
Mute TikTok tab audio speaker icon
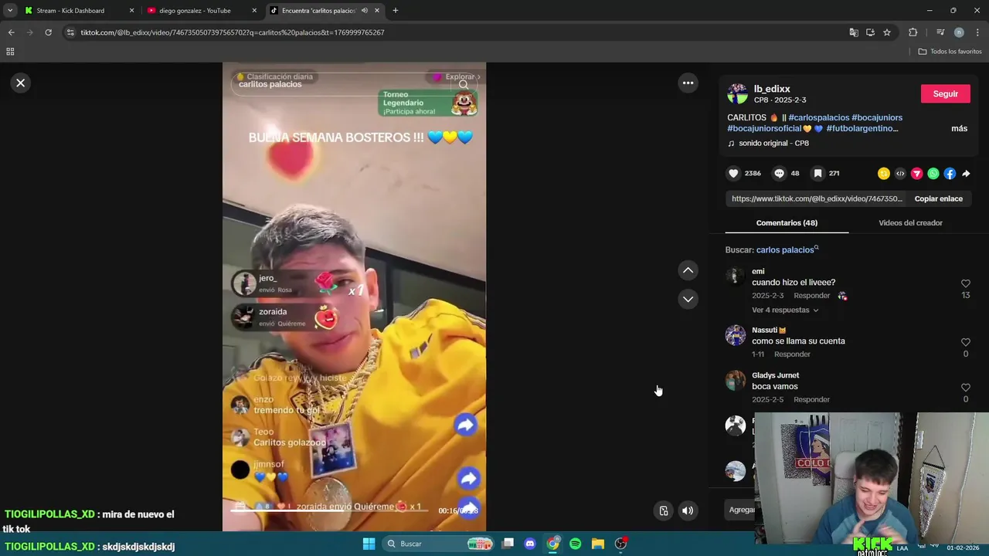point(364,11)
